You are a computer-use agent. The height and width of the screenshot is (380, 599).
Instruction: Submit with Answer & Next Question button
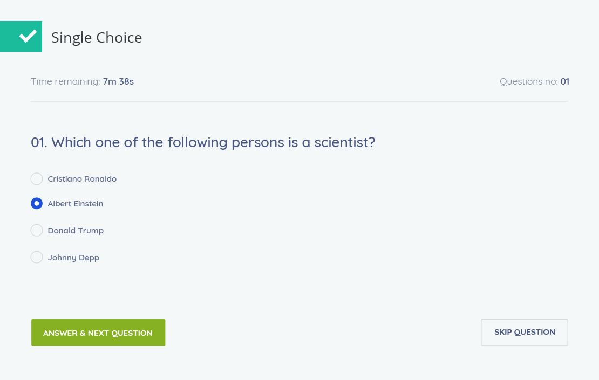click(x=98, y=333)
